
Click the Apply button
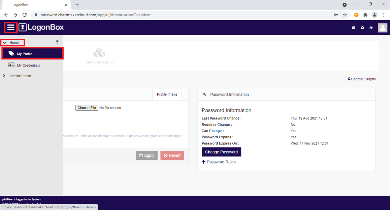pos(147,156)
